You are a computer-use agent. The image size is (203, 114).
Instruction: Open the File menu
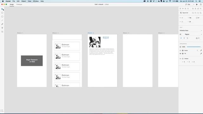14,1
